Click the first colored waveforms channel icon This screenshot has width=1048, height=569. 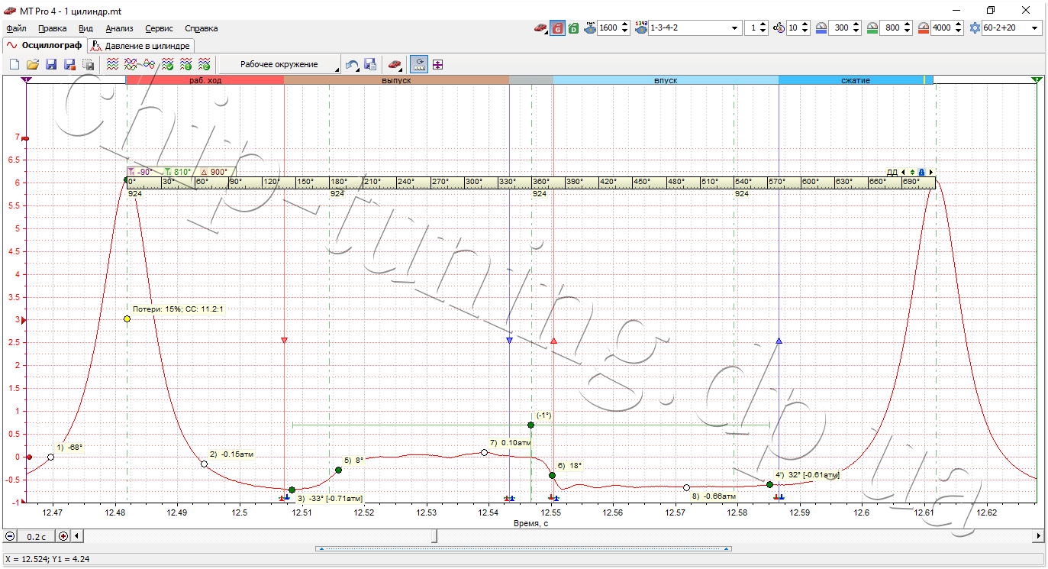(113, 65)
